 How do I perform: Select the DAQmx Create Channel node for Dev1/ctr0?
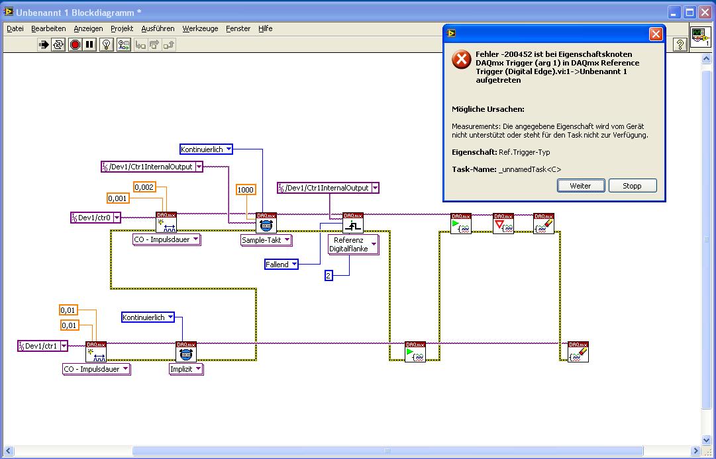(166, 222)
